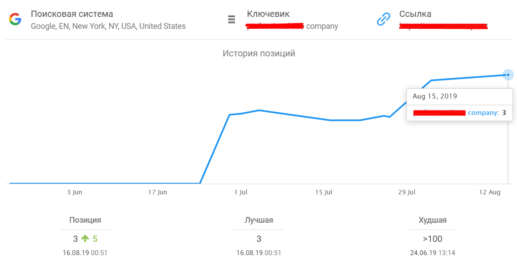Click the '24.06.19 13:14' worst position timestamp
Viewport: 517px width, 264px height.
(433, 253)
